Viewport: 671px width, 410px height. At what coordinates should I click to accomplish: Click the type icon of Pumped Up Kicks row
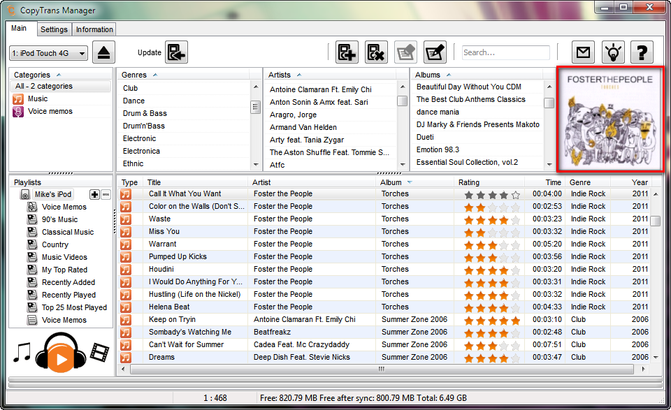[125, 257]
